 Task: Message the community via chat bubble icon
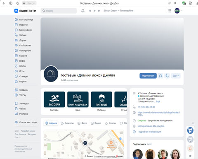160,76
